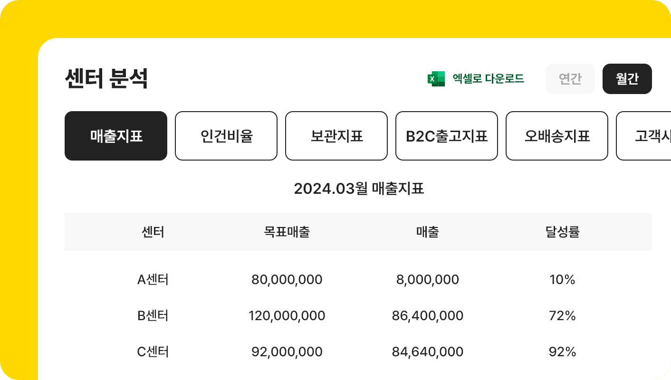Open the partially visible 고객 tab
The image size is (671, 380).
pos(643,136)
